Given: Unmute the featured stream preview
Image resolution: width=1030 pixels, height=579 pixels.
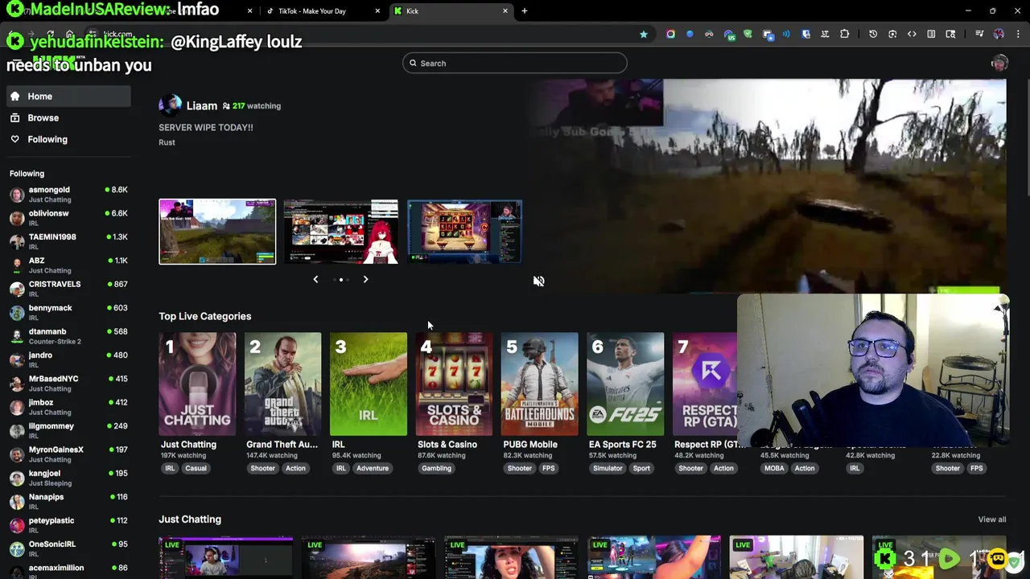Looking at the screenshot, I should (539, 281).
